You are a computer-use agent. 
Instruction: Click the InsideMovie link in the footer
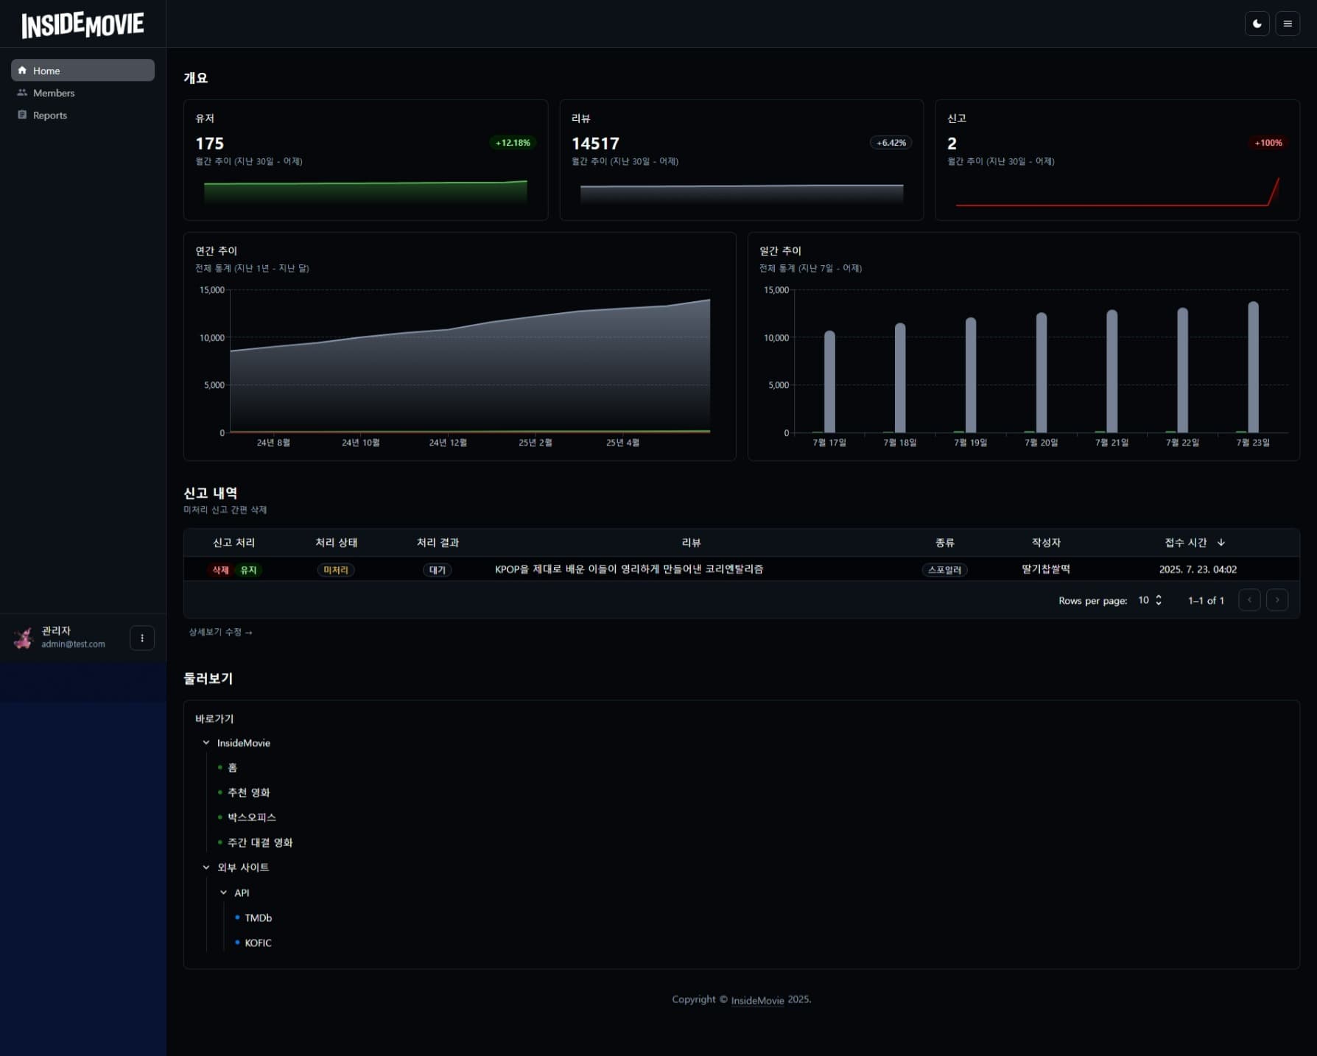tap(757, 1000)
